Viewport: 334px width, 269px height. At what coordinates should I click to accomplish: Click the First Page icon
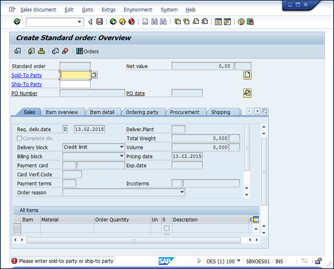point(177,22)
